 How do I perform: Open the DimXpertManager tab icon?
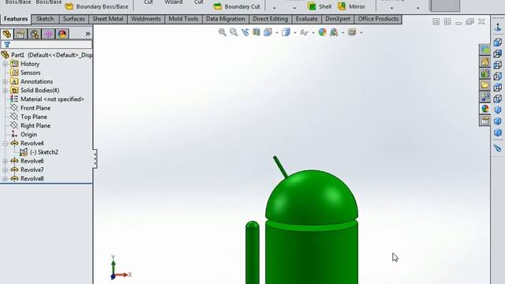coord(48,34)
